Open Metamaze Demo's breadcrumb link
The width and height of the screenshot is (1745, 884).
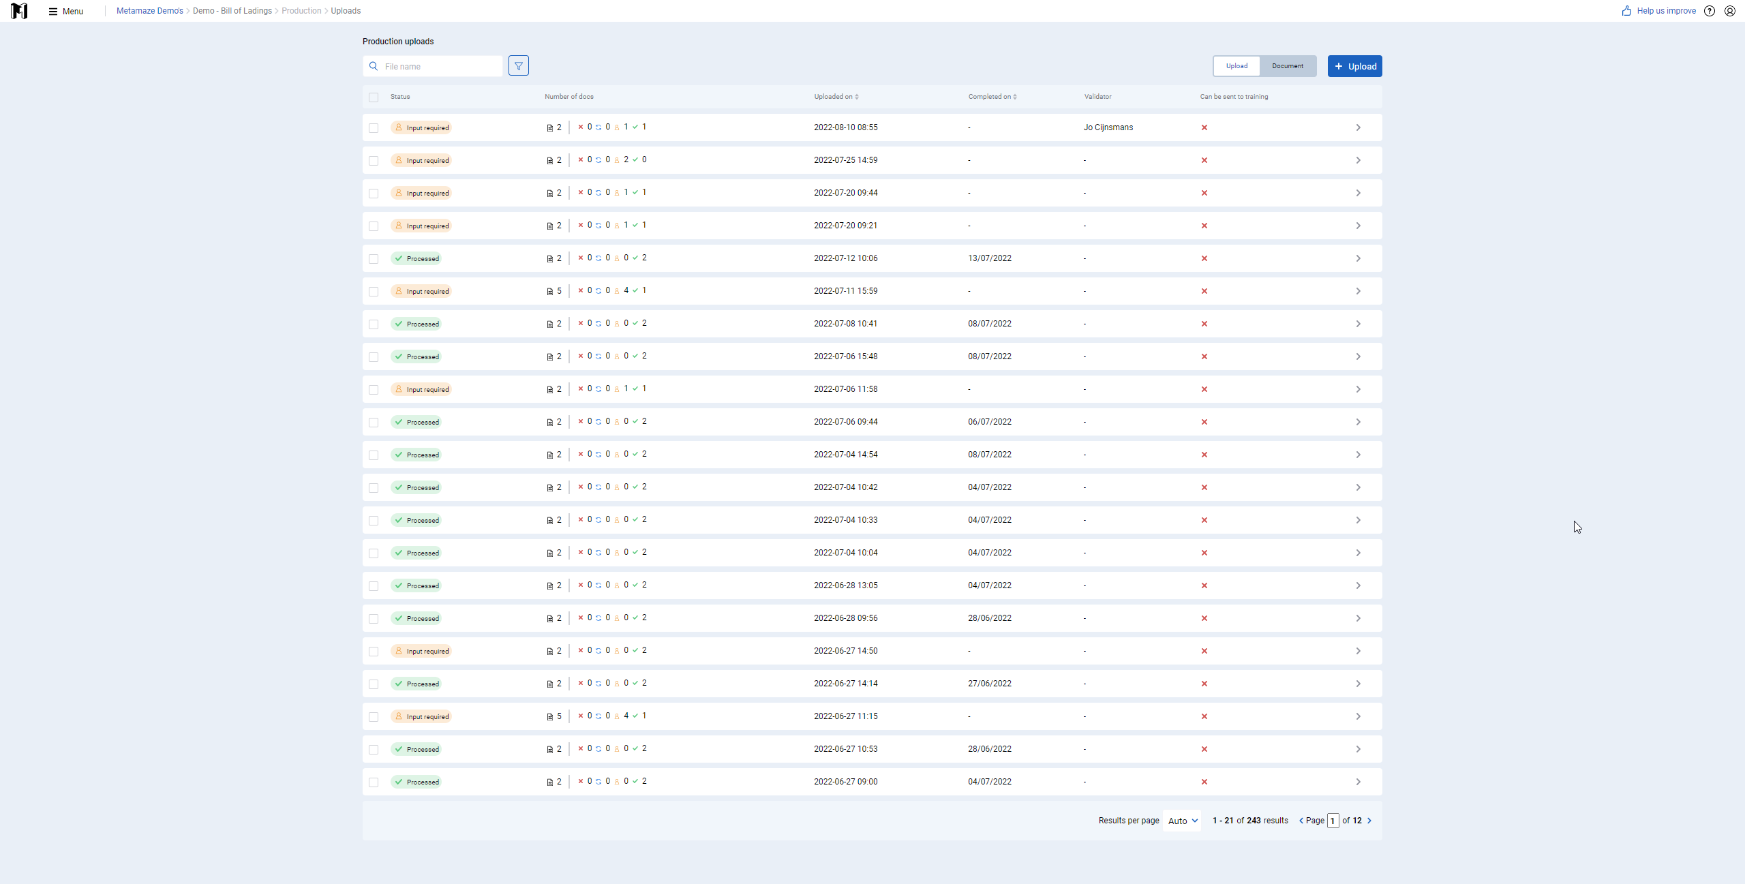pos(150,11)
